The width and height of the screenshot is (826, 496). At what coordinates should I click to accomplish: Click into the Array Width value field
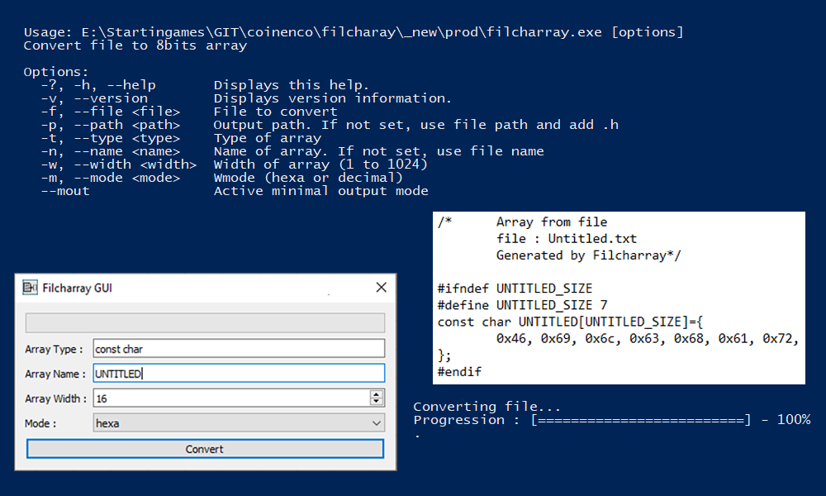point(231,398)
